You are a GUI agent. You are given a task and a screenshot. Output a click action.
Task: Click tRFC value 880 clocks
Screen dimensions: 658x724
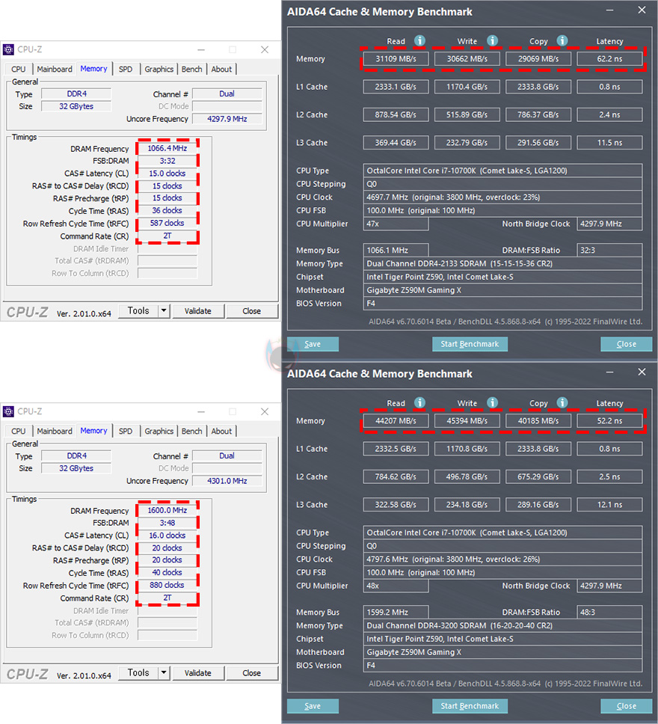pyautogui.click(x=167, y=585)
